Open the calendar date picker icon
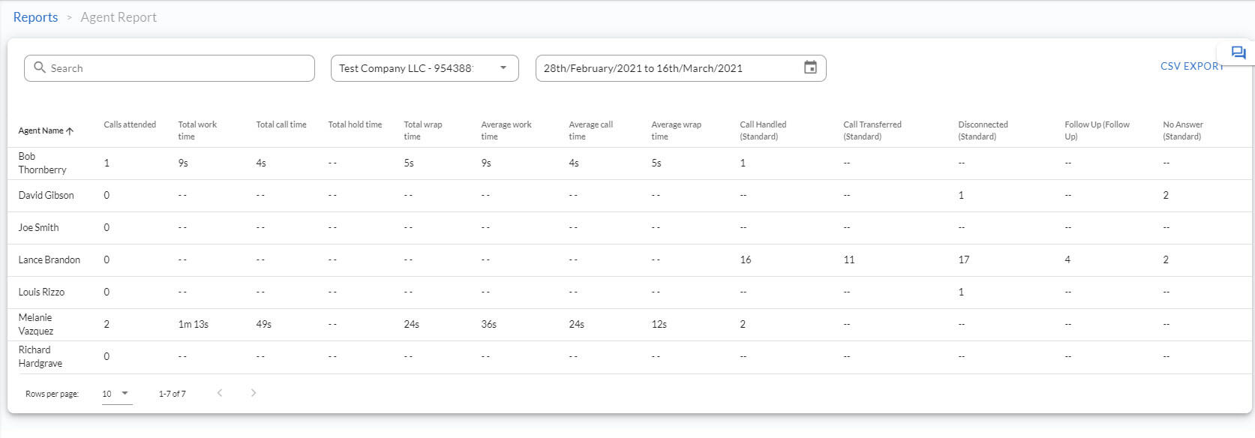 coord(810,67)
